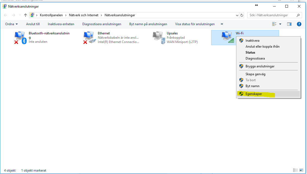Click Inte ansluten status text
The height and width of the screenshot is (174, 307).
point(38,42)
